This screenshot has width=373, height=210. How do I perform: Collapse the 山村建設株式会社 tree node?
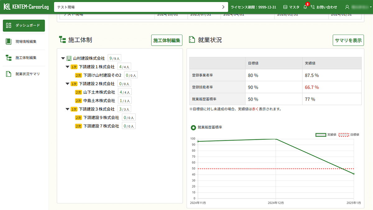pyautogui.click(x=62, y=58)
